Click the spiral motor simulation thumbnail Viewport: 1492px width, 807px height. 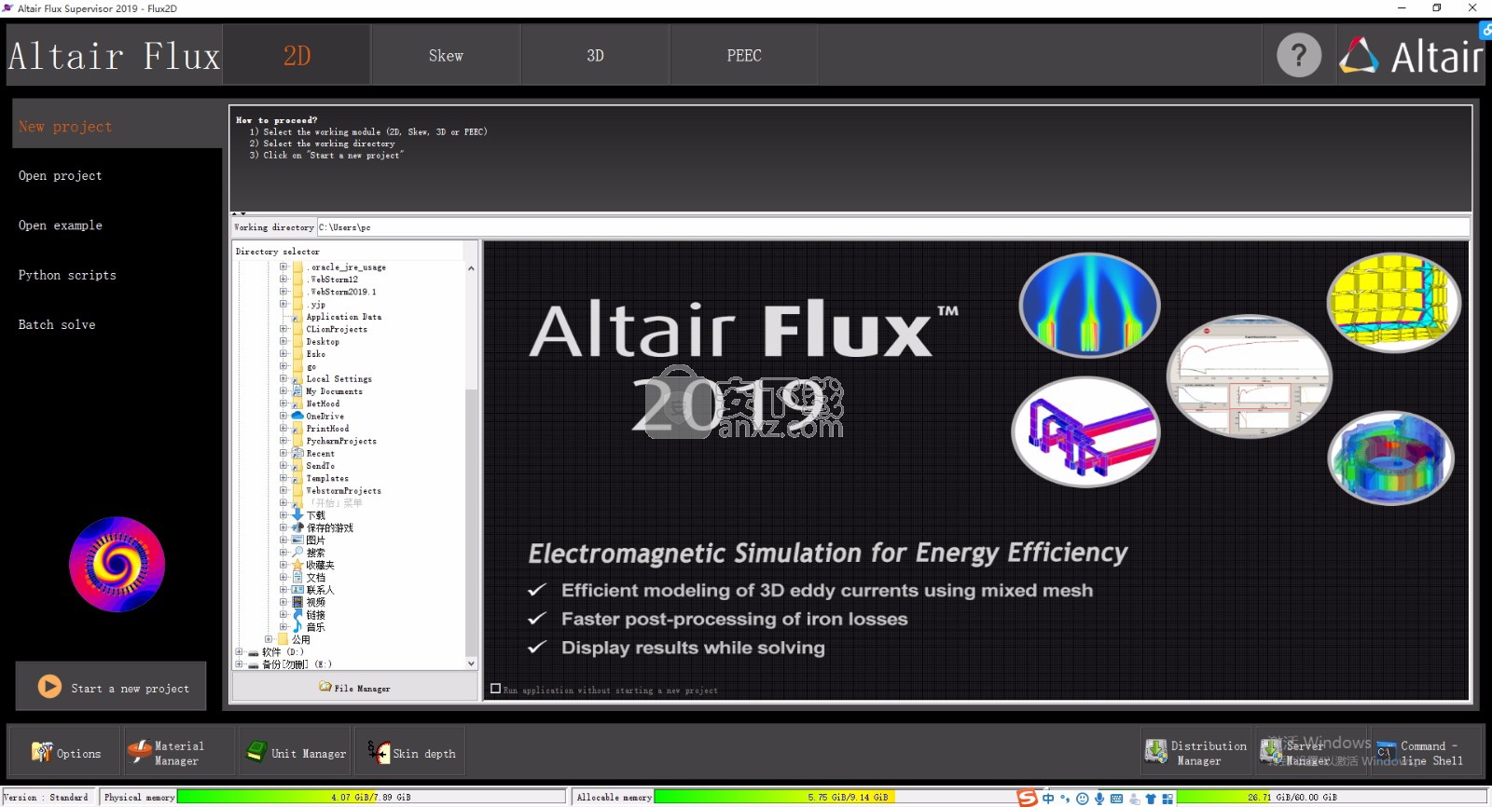click(117, 565)
